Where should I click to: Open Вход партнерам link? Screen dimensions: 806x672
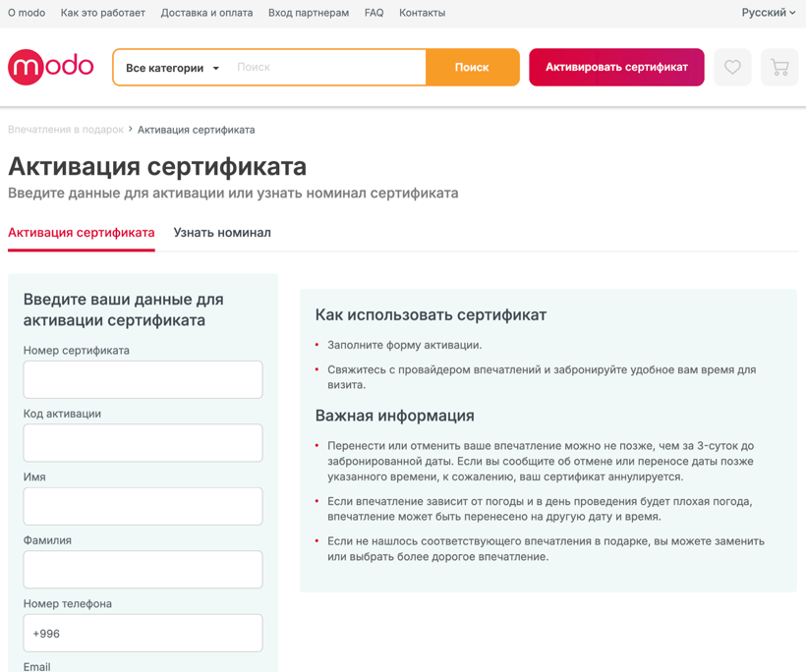coord(309,13)
